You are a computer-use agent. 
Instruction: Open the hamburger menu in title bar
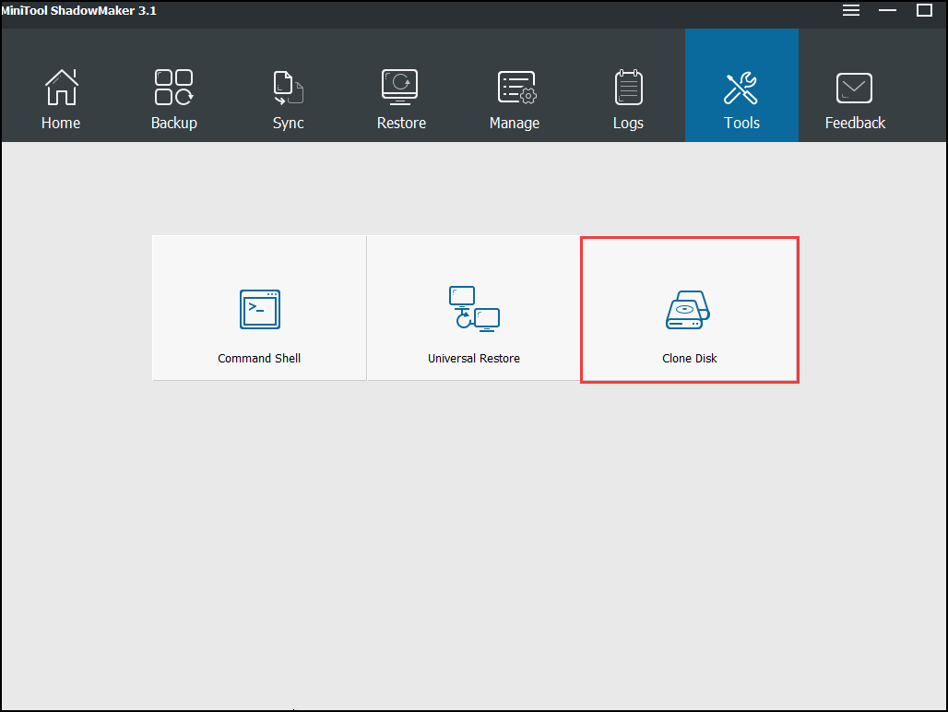click(x=850, y=10)
